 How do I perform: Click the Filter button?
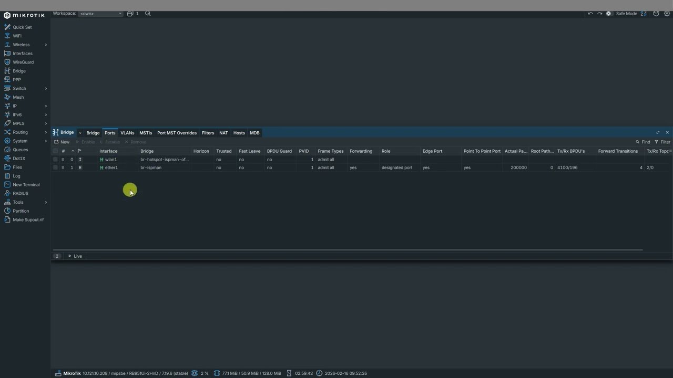click(x=662, y=142)
